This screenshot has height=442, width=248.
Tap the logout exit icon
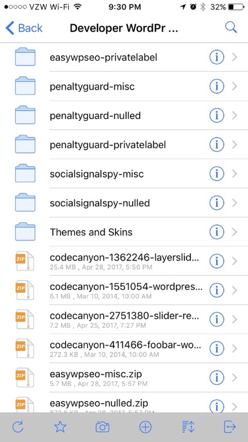coord(230,427)
